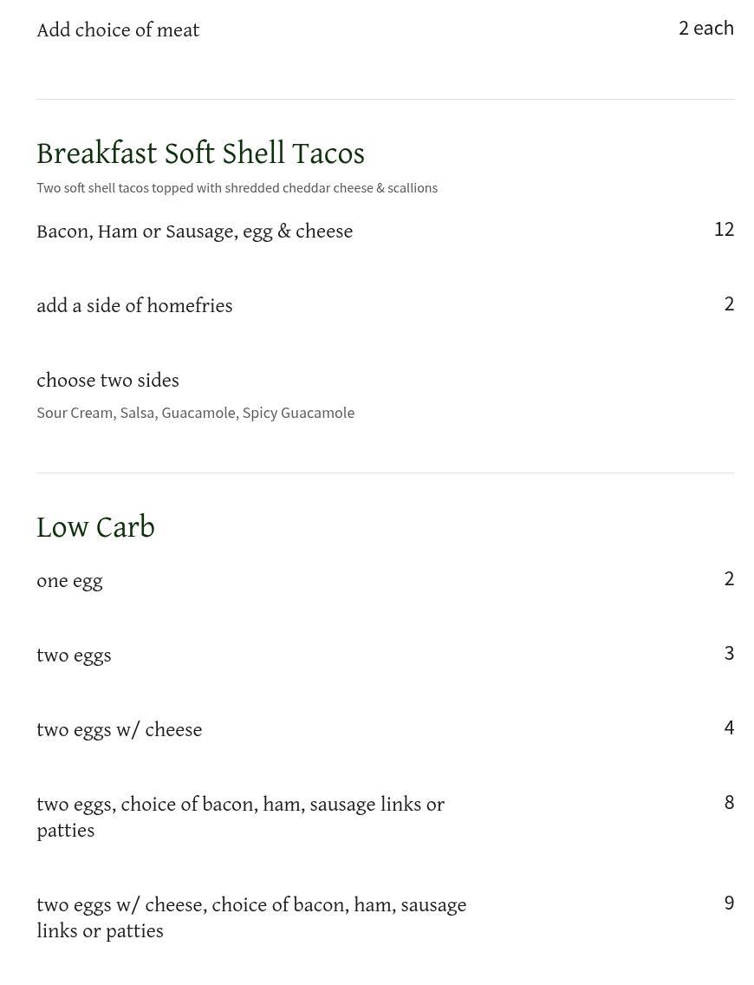This screenshot has width=754, height=985.
Task: Click the price next to 'one egg'
Action: (729, 578)
